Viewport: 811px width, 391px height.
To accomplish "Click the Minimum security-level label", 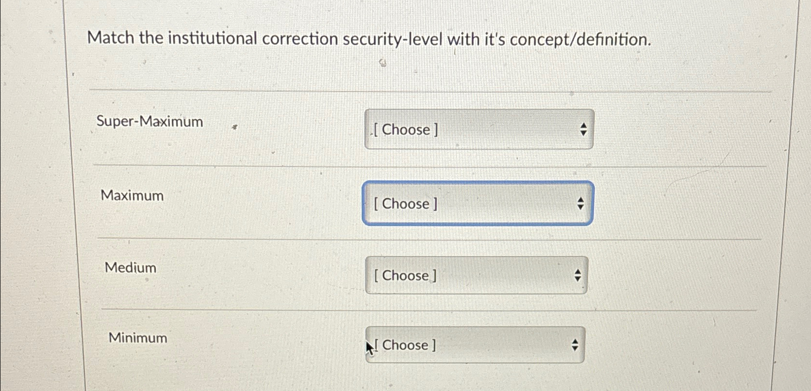I will click(137, 337).
